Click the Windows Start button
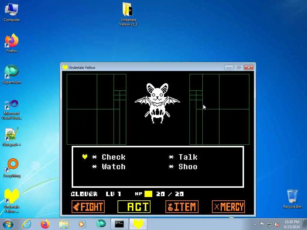The width and height of the screenshot is (307, 230). 8,224
